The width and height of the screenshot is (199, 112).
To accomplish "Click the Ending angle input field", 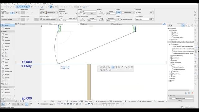I will tap(111, 14).
